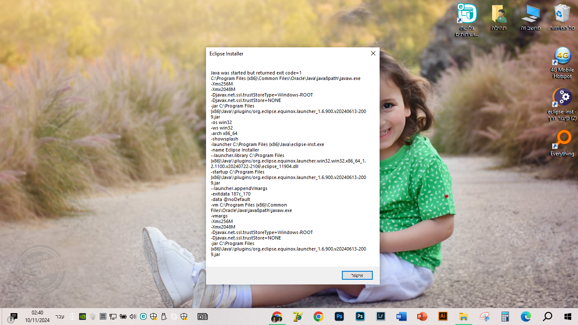Launch Microsoft Word from the taskbar
This screenshot has width=578, height=325.
click(x=402, y=316)
